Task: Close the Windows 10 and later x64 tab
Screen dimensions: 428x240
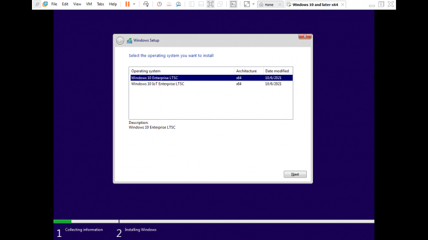Action: point(343,5)
